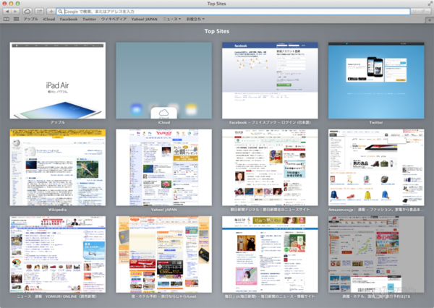Open the Wikipedia top site thumbnail
The image size is (434, 308).
57,167
